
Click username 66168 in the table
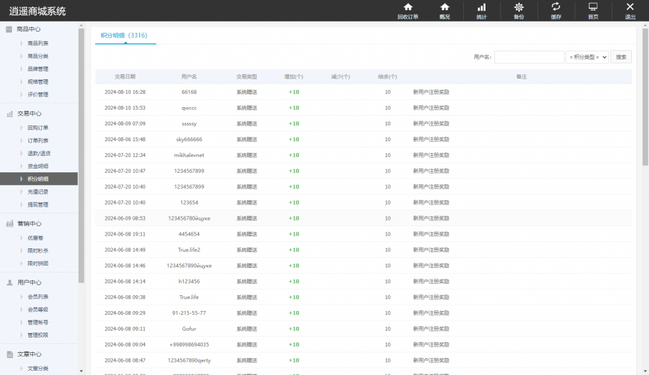(189, 92)
